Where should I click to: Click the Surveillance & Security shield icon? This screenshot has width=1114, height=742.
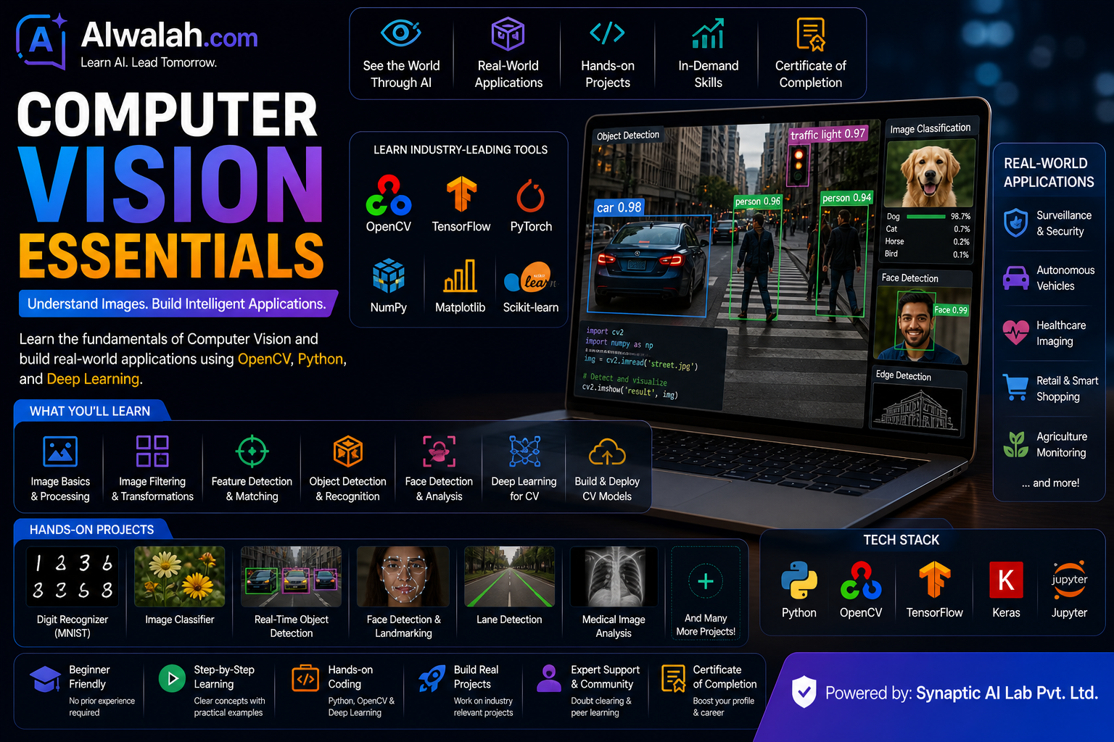tap(1015, 223)
